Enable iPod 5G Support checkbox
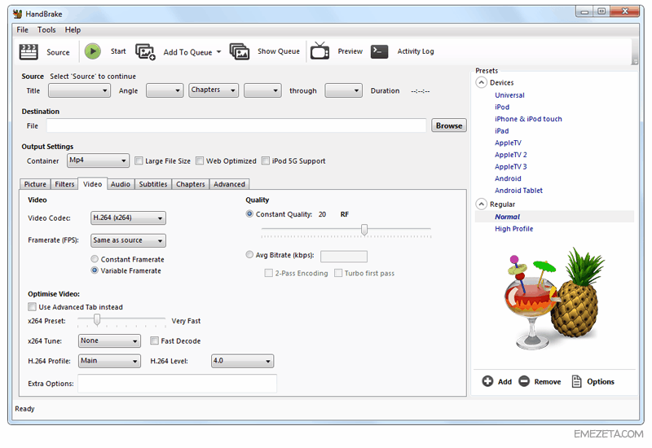 [x=266, y=160]
